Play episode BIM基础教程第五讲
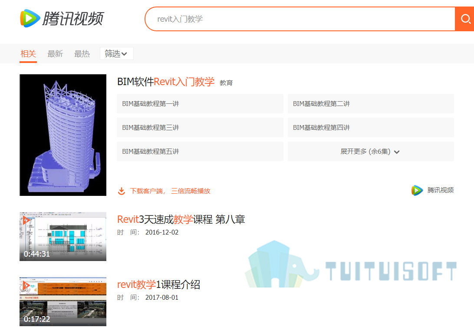474x334 pixels. [200, 151]
